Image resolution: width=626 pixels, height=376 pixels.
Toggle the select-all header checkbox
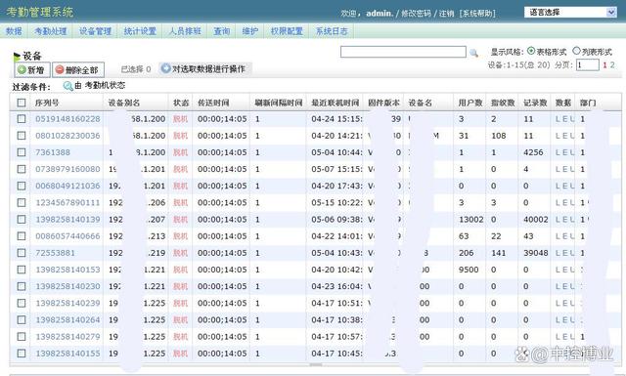[x=22, y=103]
